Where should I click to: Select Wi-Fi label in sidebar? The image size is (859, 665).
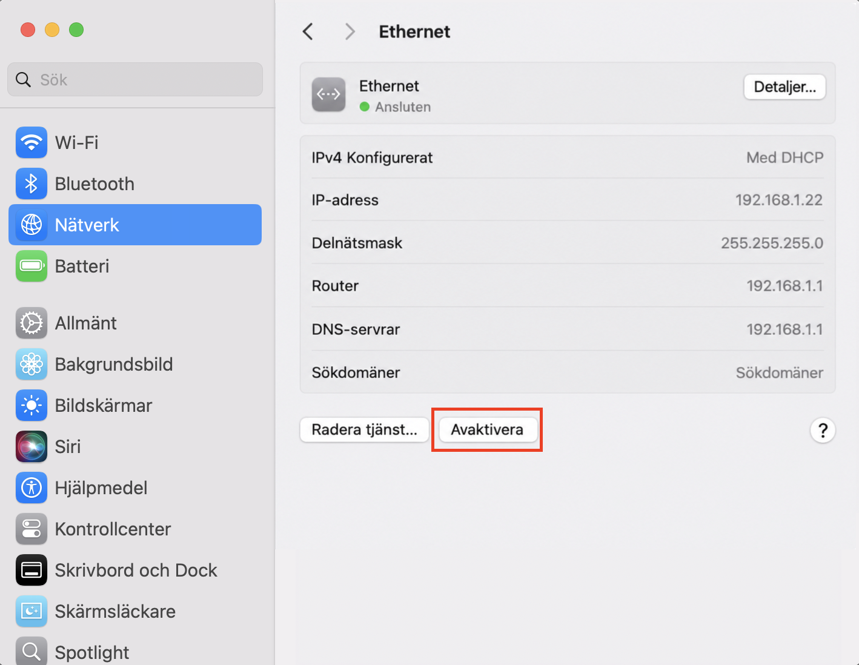tap(76, 142)
